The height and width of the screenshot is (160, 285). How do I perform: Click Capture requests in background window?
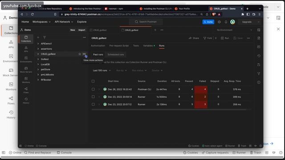pyautogui.click(x=215, y=152)
